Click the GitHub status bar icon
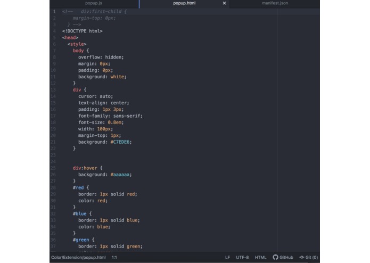The height and width of the screenshot is (263, 370). pos(283,257)
